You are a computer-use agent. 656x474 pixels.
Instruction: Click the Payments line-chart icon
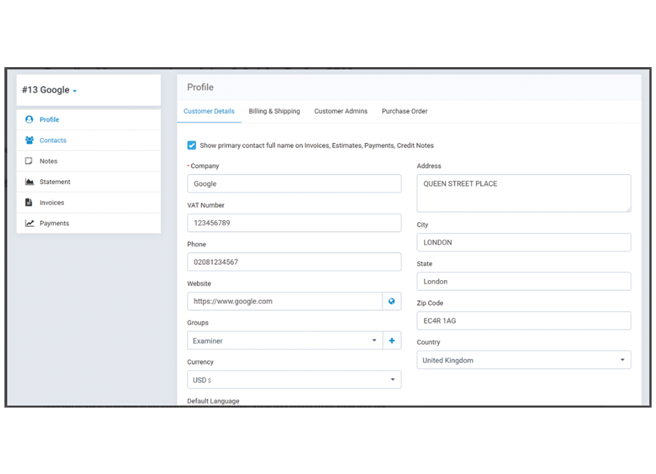pyautogui.click(x=29, y=223)
